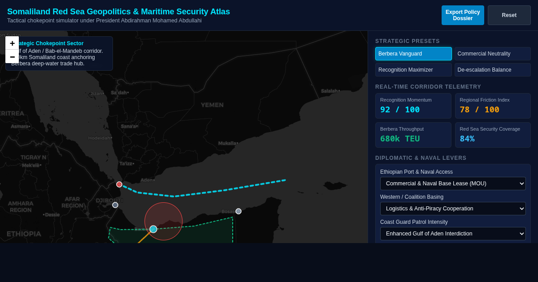Image resolution: width=538 pixels, height=282 pixels.
Task: Click the Salalah city label
Action: click(x=330, y=91)
